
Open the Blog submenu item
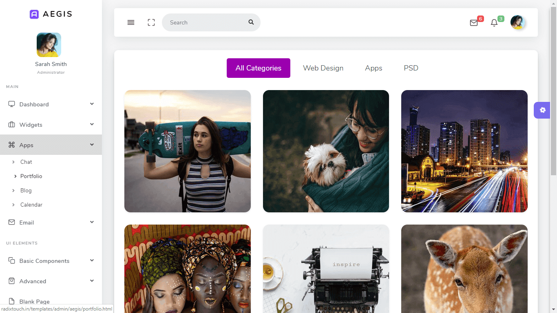click(26, 190)
